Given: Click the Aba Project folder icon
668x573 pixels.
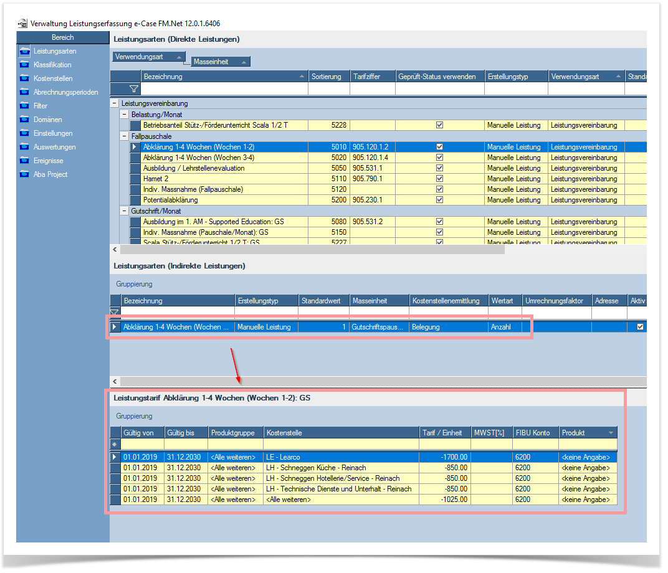Looking at the screenshot, I should click(x=25, y=174).
